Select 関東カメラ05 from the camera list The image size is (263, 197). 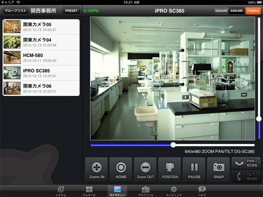click(x=41, y=27)
